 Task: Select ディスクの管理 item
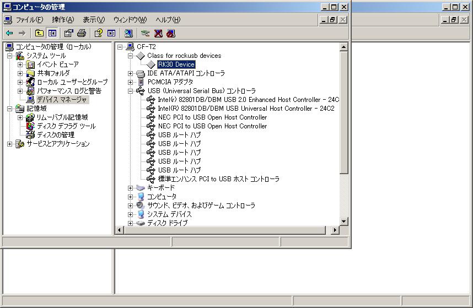[x=56, y=134]
